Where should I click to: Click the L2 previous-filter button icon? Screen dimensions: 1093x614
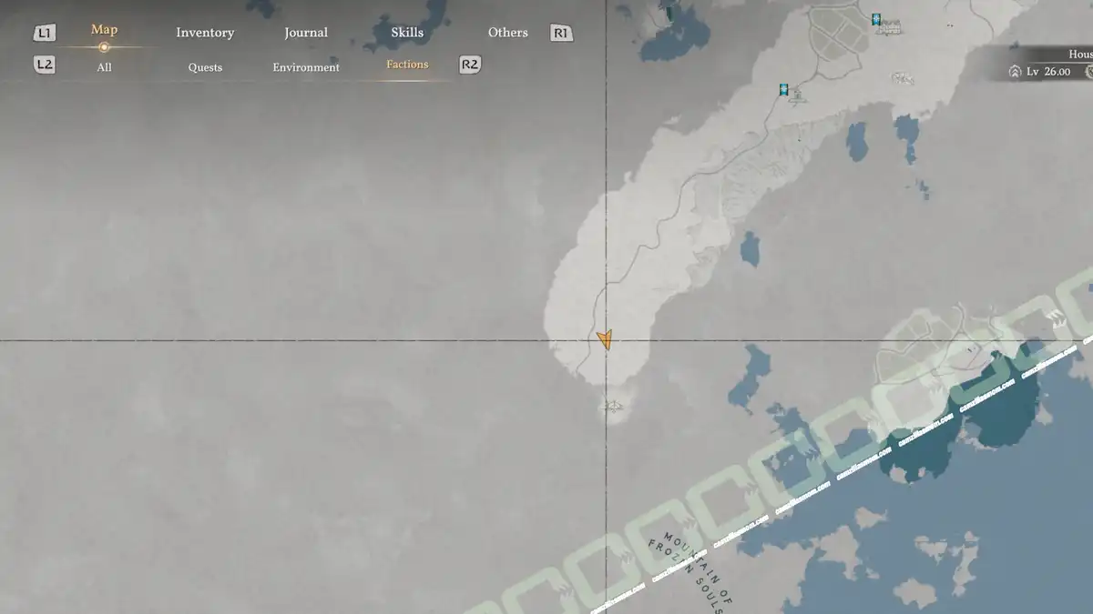(x=45, y=65)
